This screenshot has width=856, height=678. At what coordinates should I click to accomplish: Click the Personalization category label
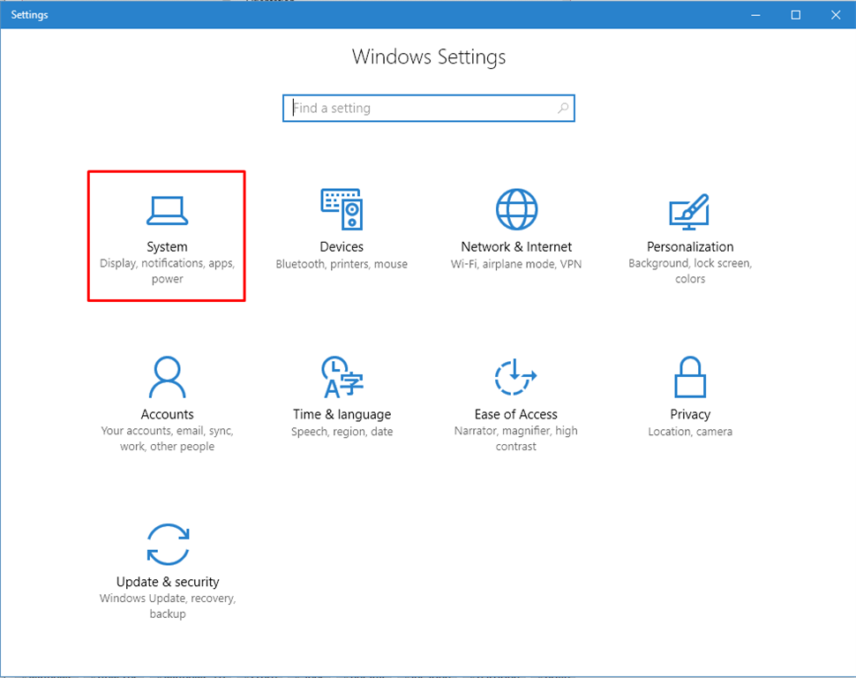(690, 247)
